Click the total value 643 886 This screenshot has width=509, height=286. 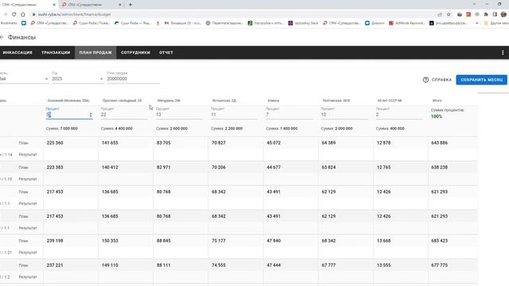439,143
